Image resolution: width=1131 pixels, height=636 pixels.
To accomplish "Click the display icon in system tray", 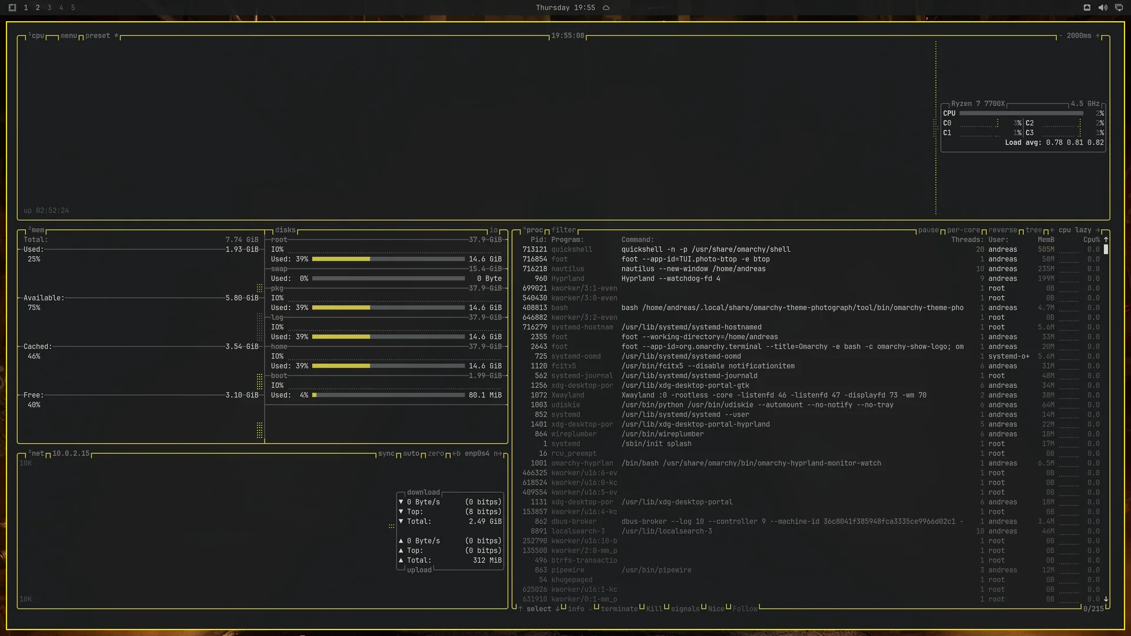I will [1119, 8].
